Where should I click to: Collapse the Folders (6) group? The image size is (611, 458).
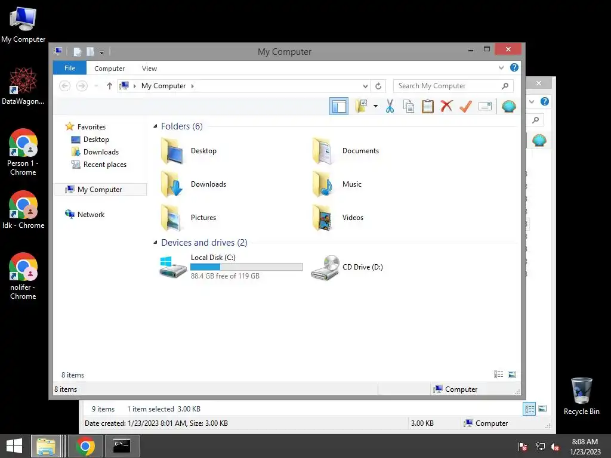(156, 126)
